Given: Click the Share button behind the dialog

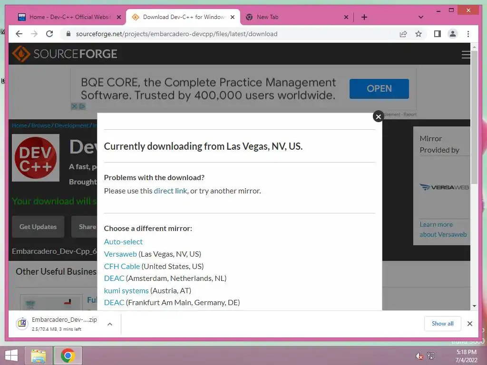Looking at the screenshot, I should click(x=84, y=227).
